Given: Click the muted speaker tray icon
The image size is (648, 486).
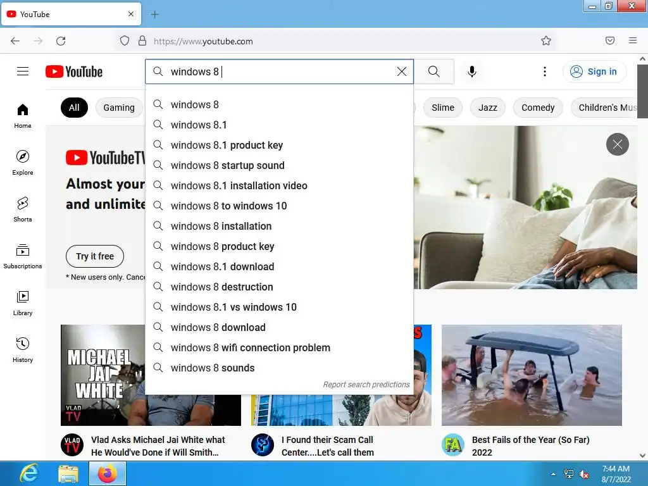Looking at the screenshot, I should point(584,474).
